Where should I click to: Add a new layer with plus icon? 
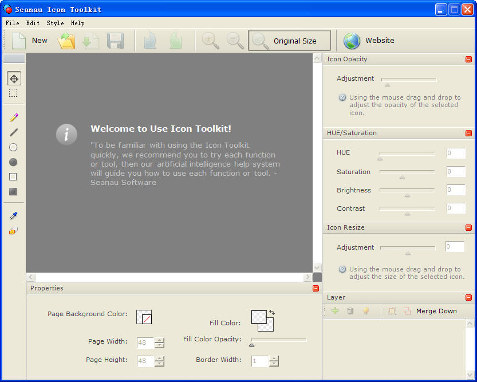tap(335, 311)
